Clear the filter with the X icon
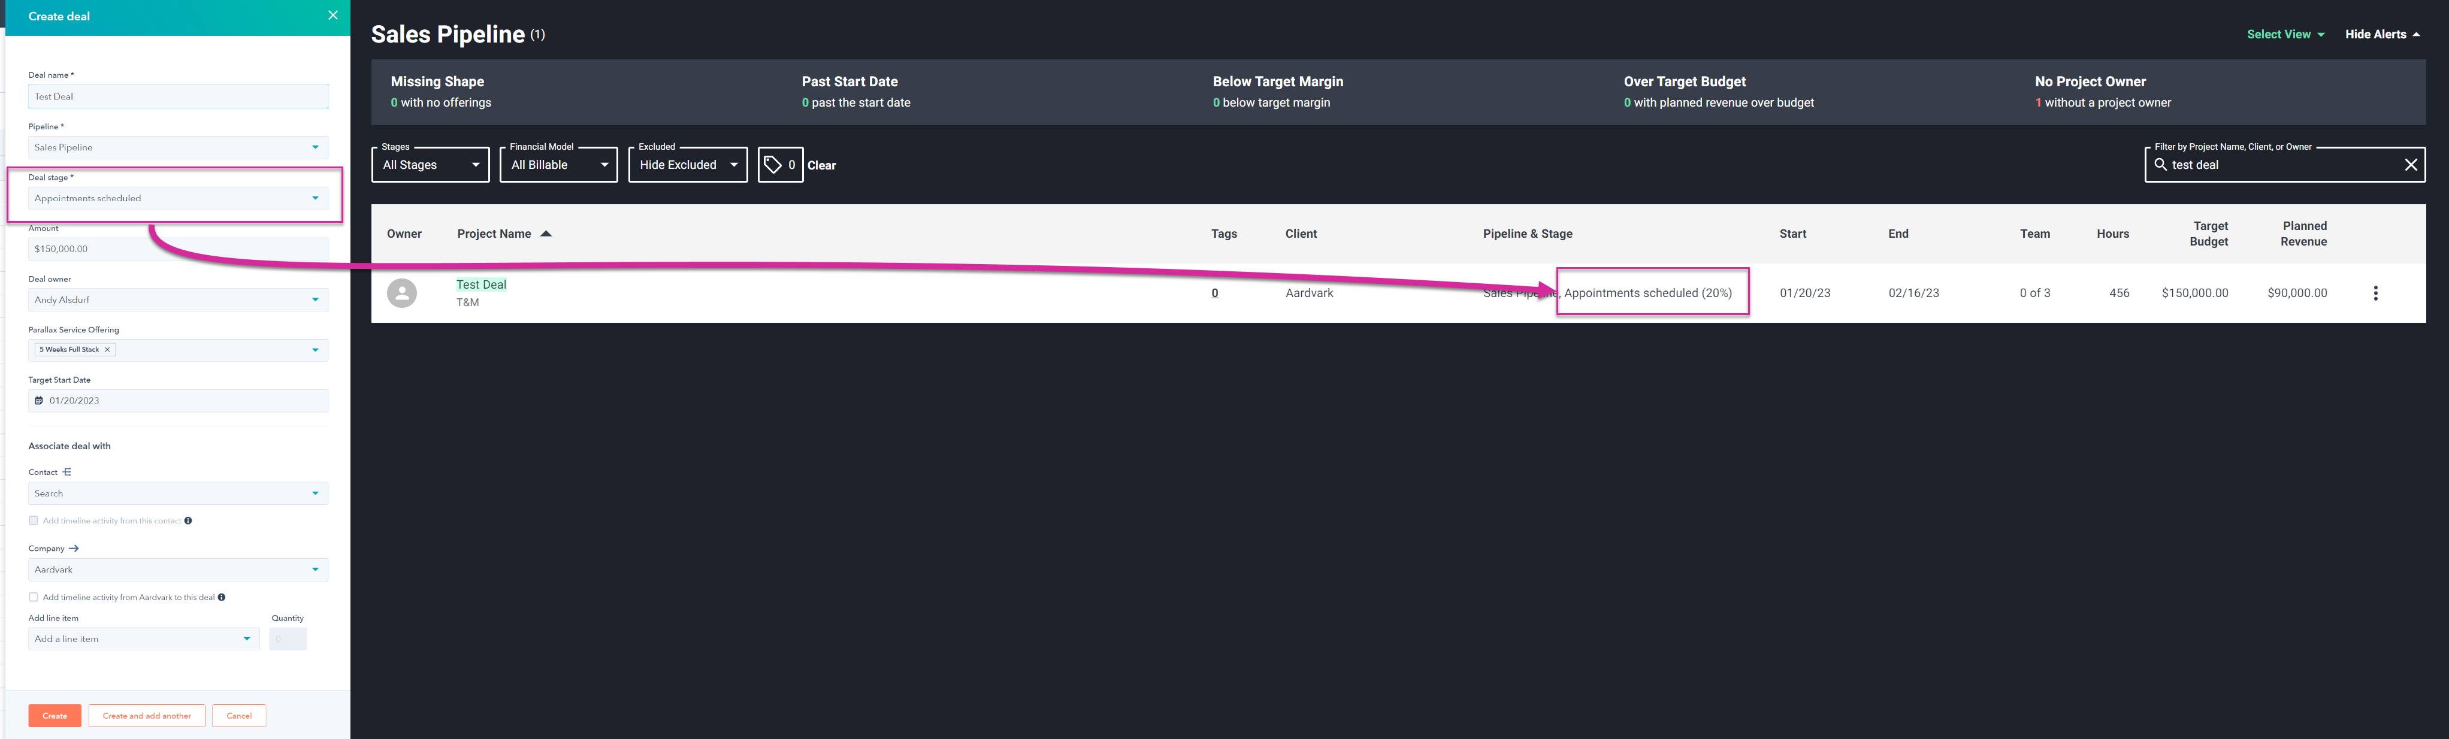The height and width of the screenshot is (739, 2449). point(2411,164)
